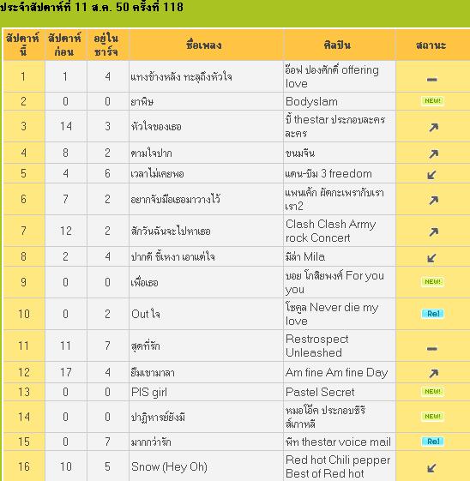Select artist name Bodyslam

click(x=311, y=101)
